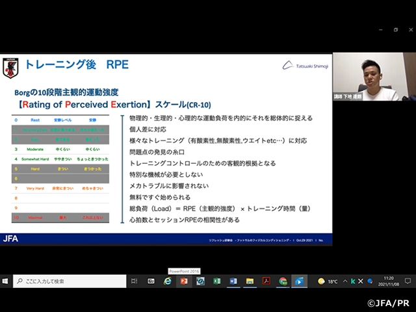Image resolution: width=416 pixels, height=312 pixels.
Task: Open the notification center icon
Action: tap(408, 281)
